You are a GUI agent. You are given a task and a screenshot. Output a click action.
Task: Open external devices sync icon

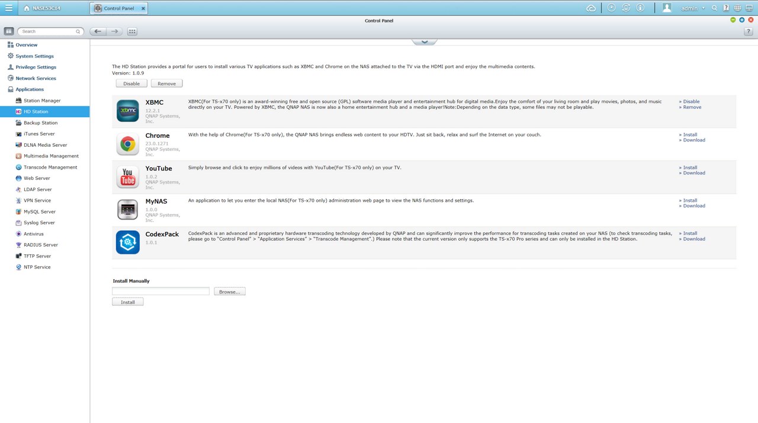(626, 8)
